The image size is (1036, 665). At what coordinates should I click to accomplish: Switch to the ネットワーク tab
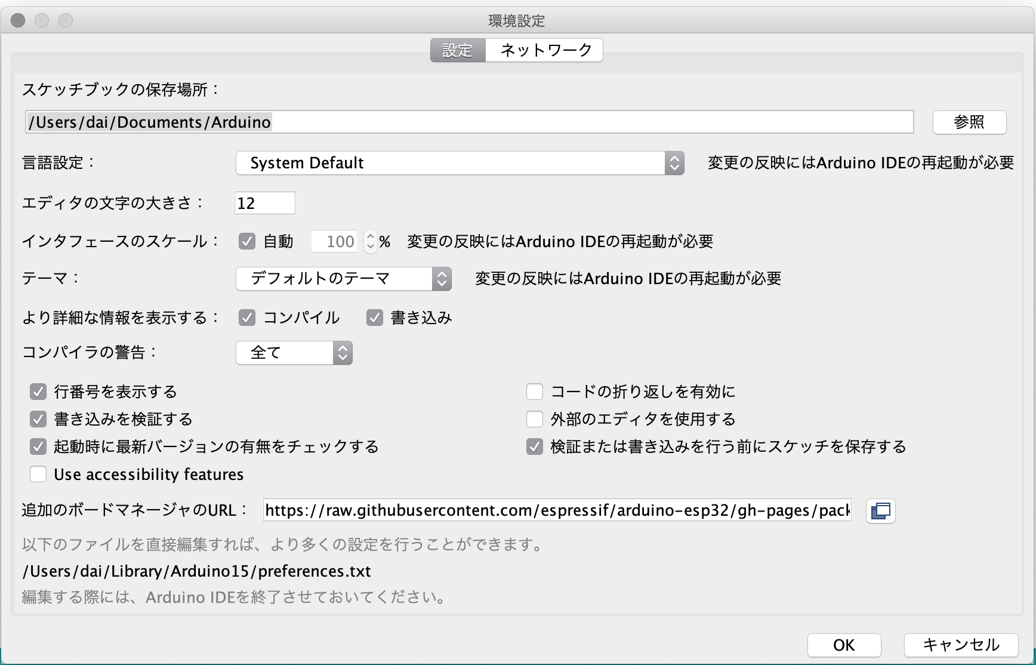pos(544,50)
